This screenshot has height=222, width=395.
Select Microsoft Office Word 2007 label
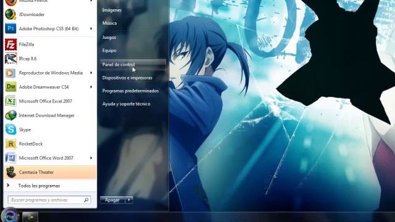click(46, 158)
